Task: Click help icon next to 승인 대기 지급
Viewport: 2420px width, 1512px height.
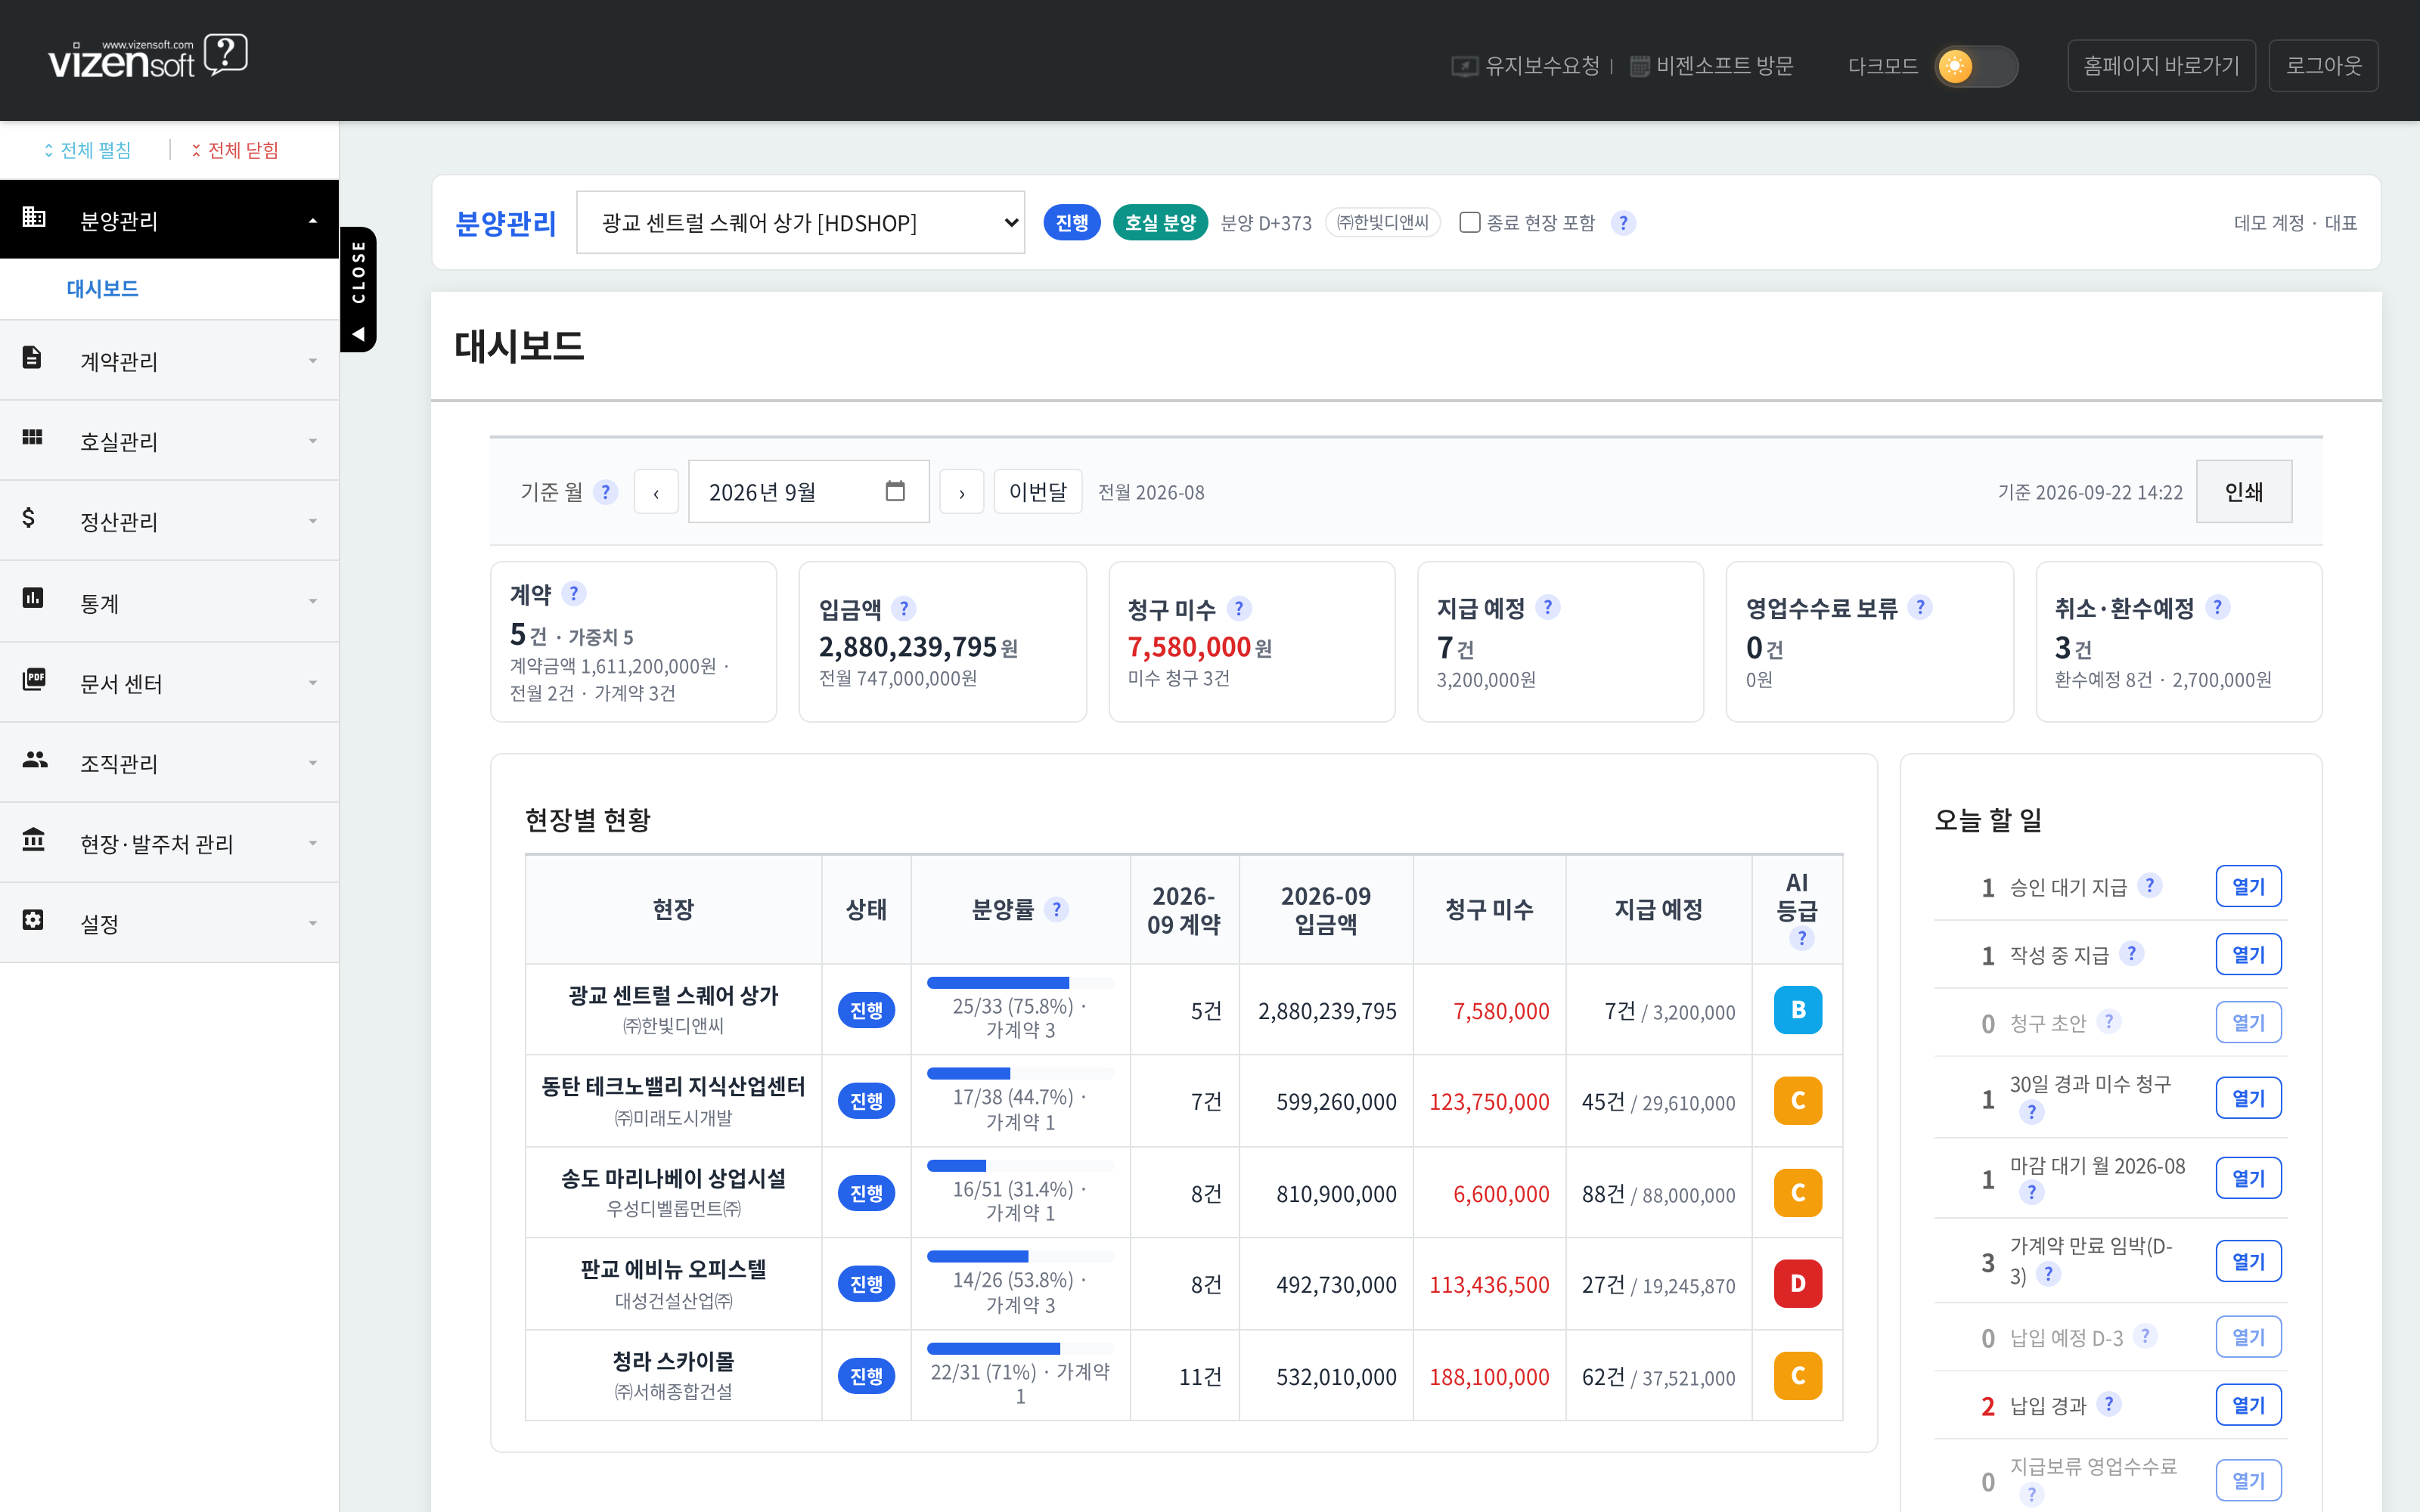Action: pyautogui.click(x=2150, y=886)
